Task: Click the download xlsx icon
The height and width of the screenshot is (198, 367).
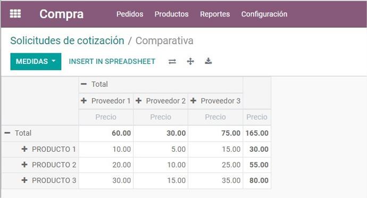Action: (x=208, y=61)
